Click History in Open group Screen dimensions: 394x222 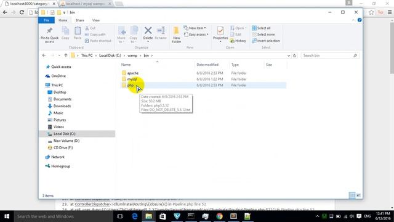(x=238, y=41)
